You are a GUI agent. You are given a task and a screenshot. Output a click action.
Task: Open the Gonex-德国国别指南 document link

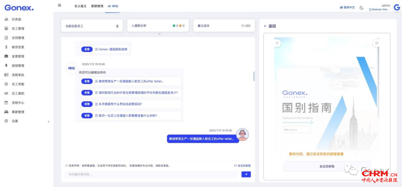pos(111,49)
